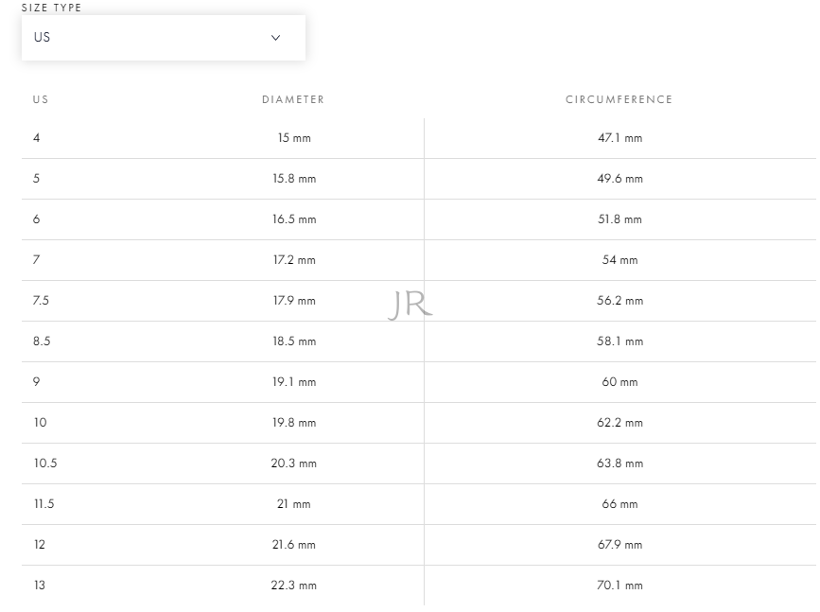Click the 19.8 mm diameter value
820x612 pixels.
[x=294, y=423]
